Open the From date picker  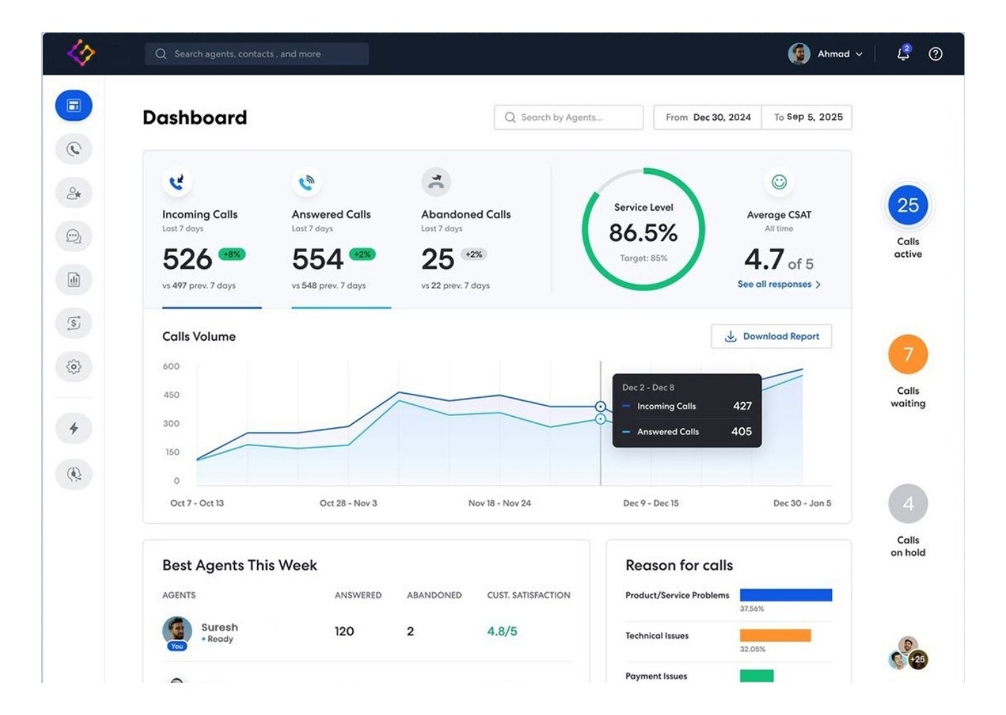(x=708, y=117)
